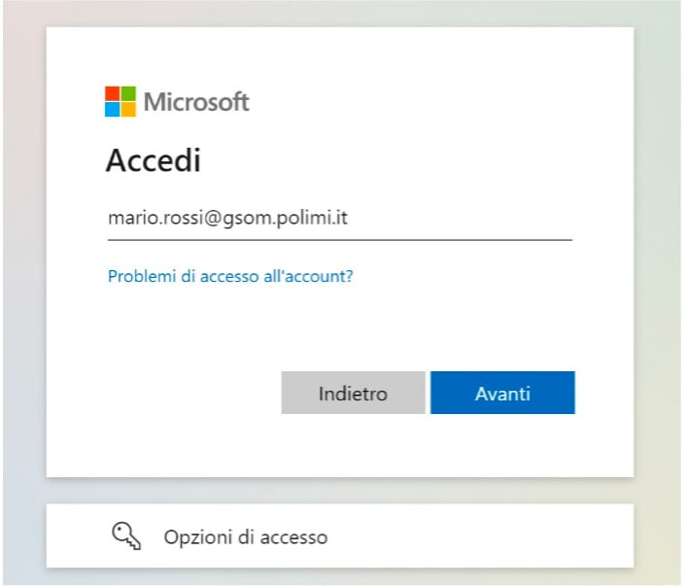Click the Accedi heading

(153, 160)
